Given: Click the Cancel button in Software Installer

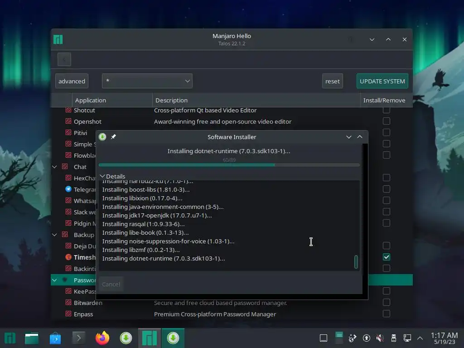Looking at the screenshot, I should pos(111,284).
